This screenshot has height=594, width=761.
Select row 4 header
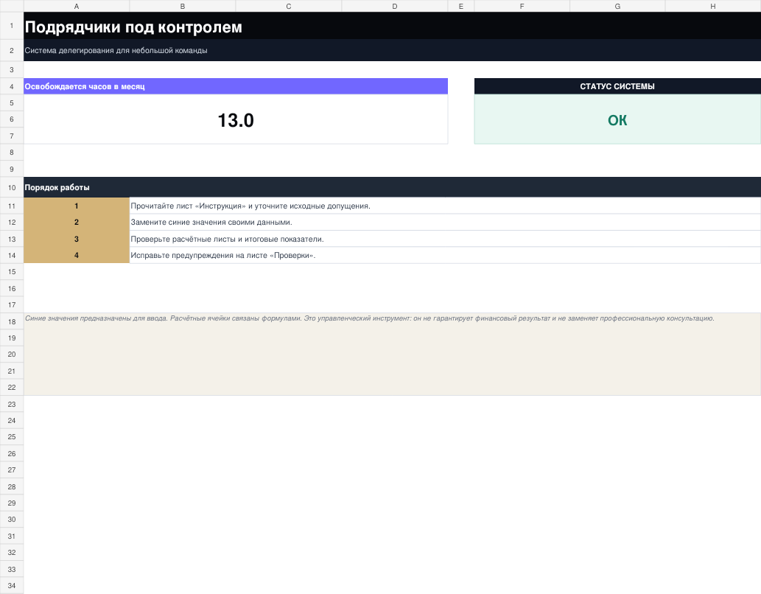click(12, 86)
